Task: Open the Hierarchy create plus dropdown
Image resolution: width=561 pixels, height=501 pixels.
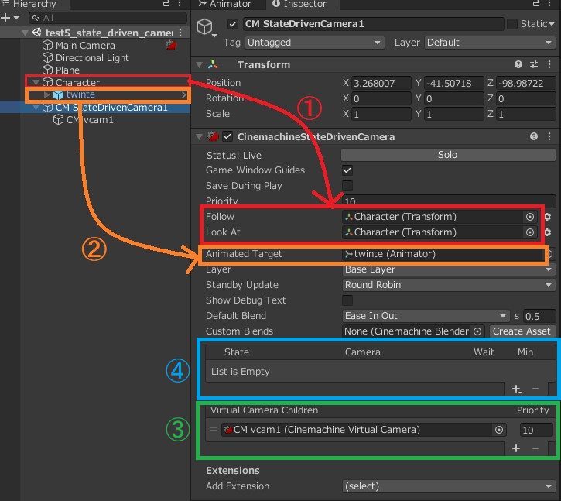Action: tap(9, 18)
